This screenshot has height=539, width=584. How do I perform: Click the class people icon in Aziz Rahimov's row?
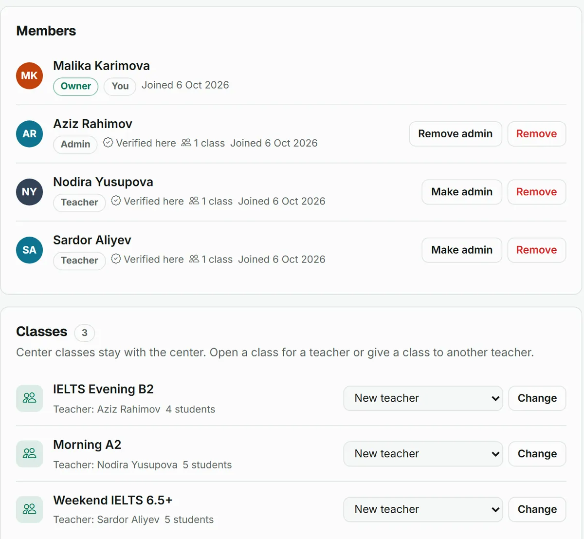[186, 143]
